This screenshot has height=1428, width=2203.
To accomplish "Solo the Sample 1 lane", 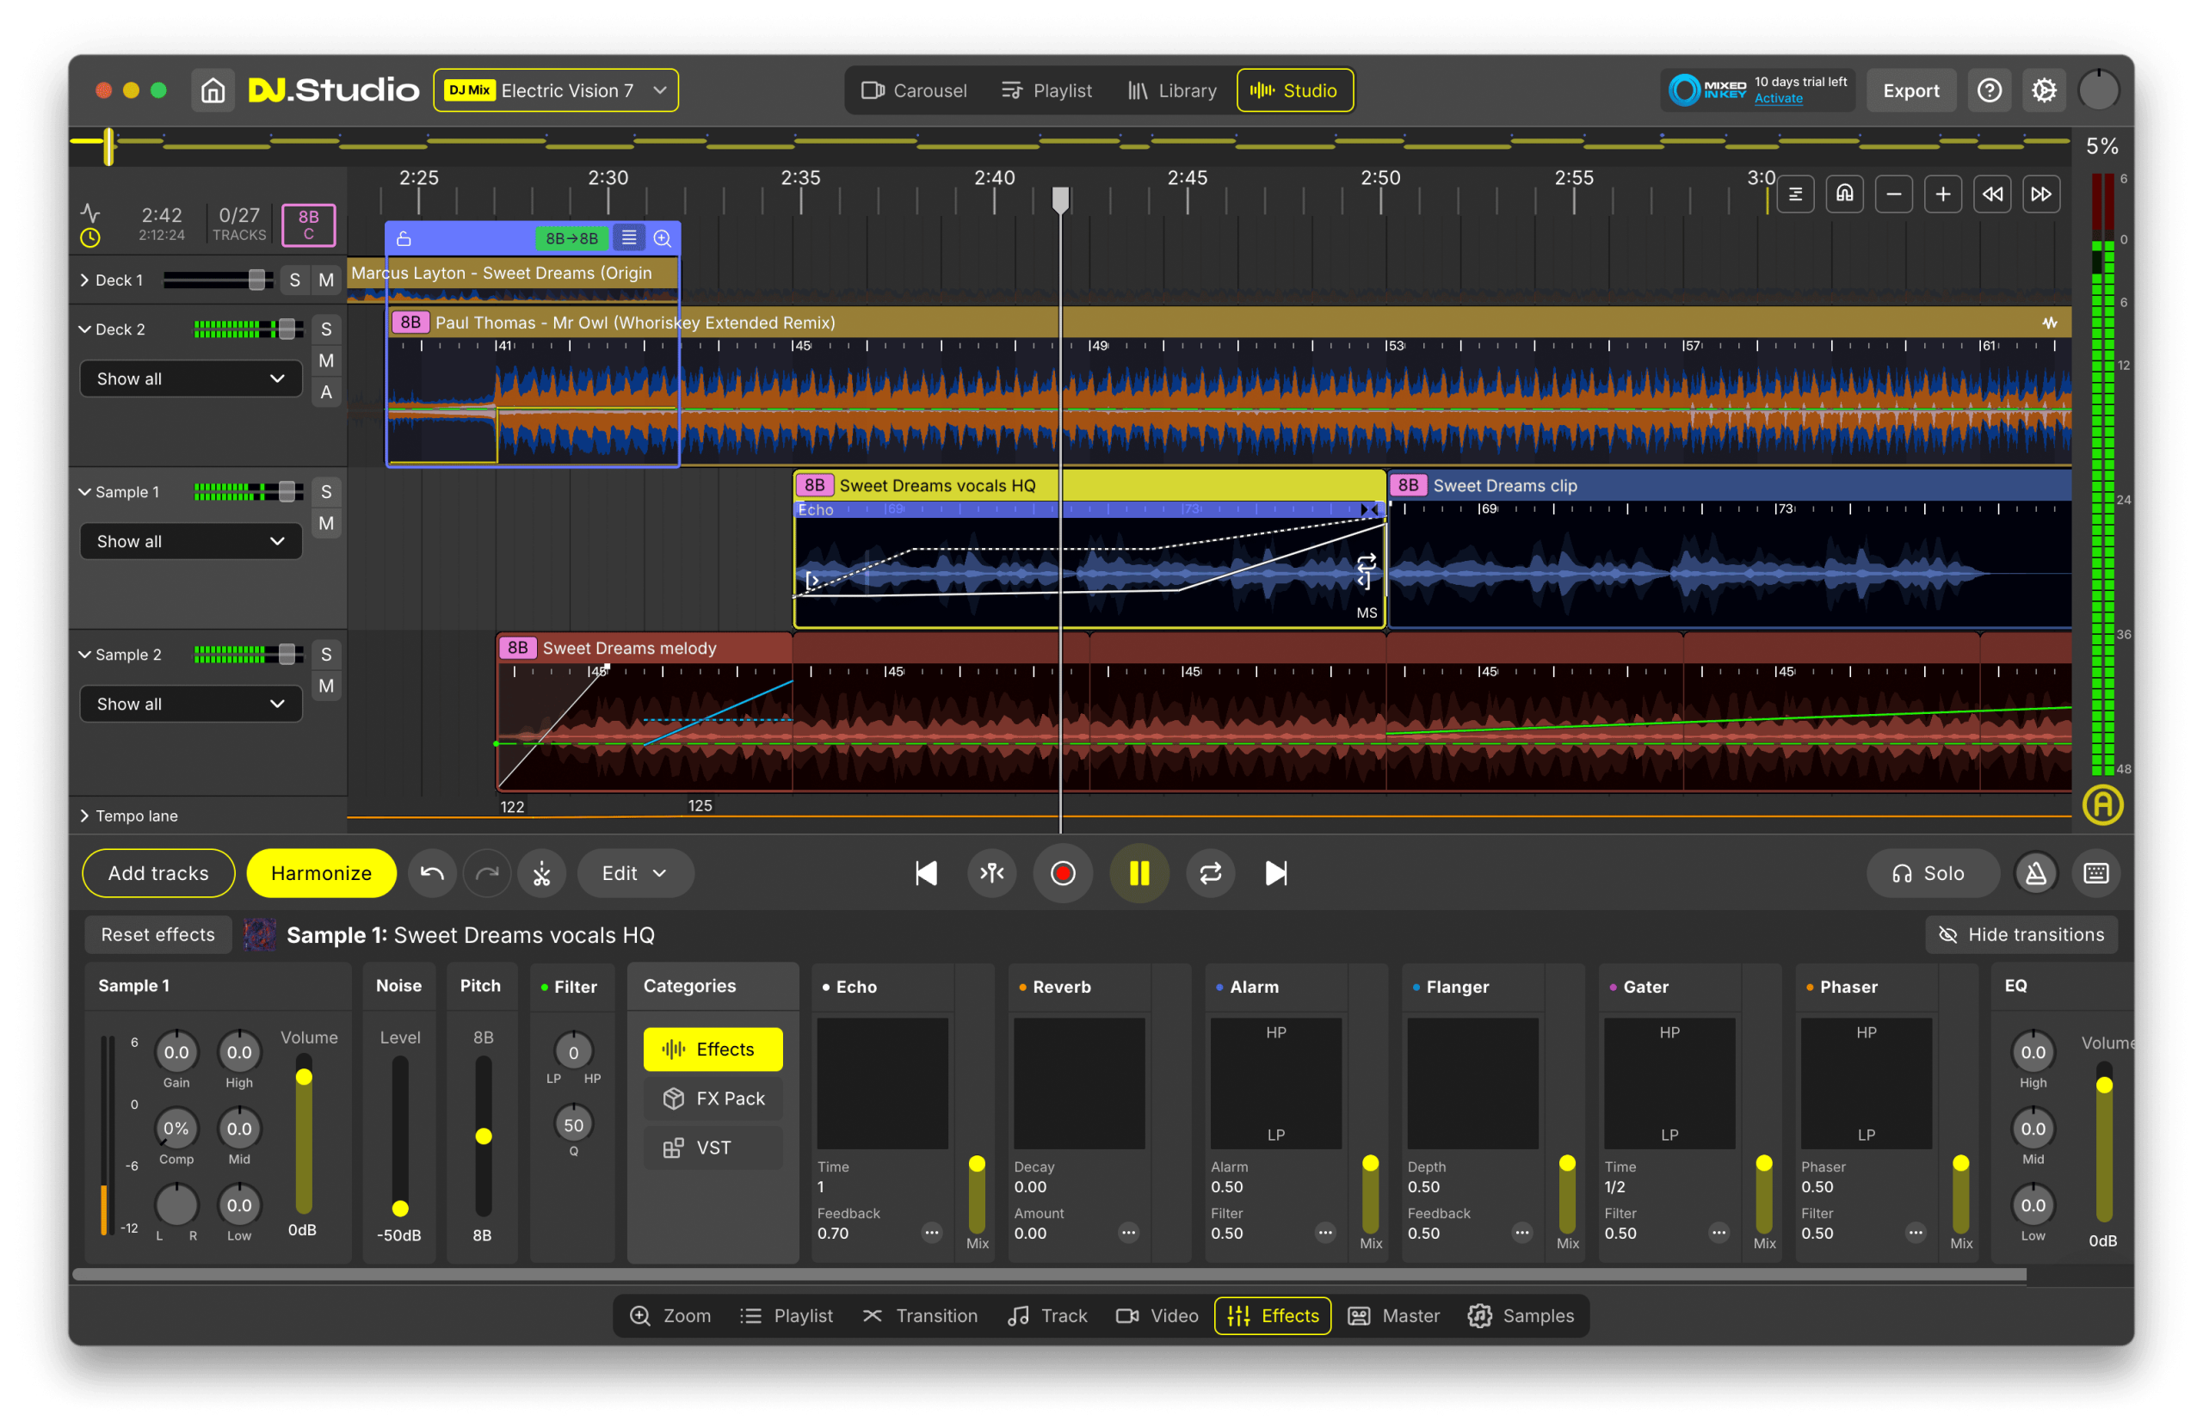I will (326, 491).
